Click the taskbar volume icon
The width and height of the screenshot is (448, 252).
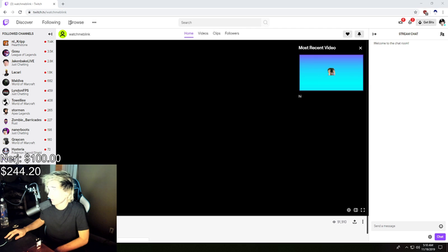coord(418,247)
